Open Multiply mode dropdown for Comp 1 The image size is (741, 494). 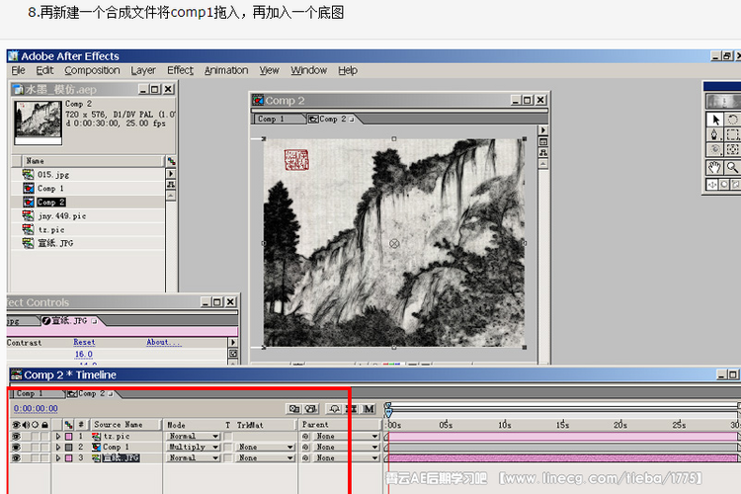click(194, 447)
